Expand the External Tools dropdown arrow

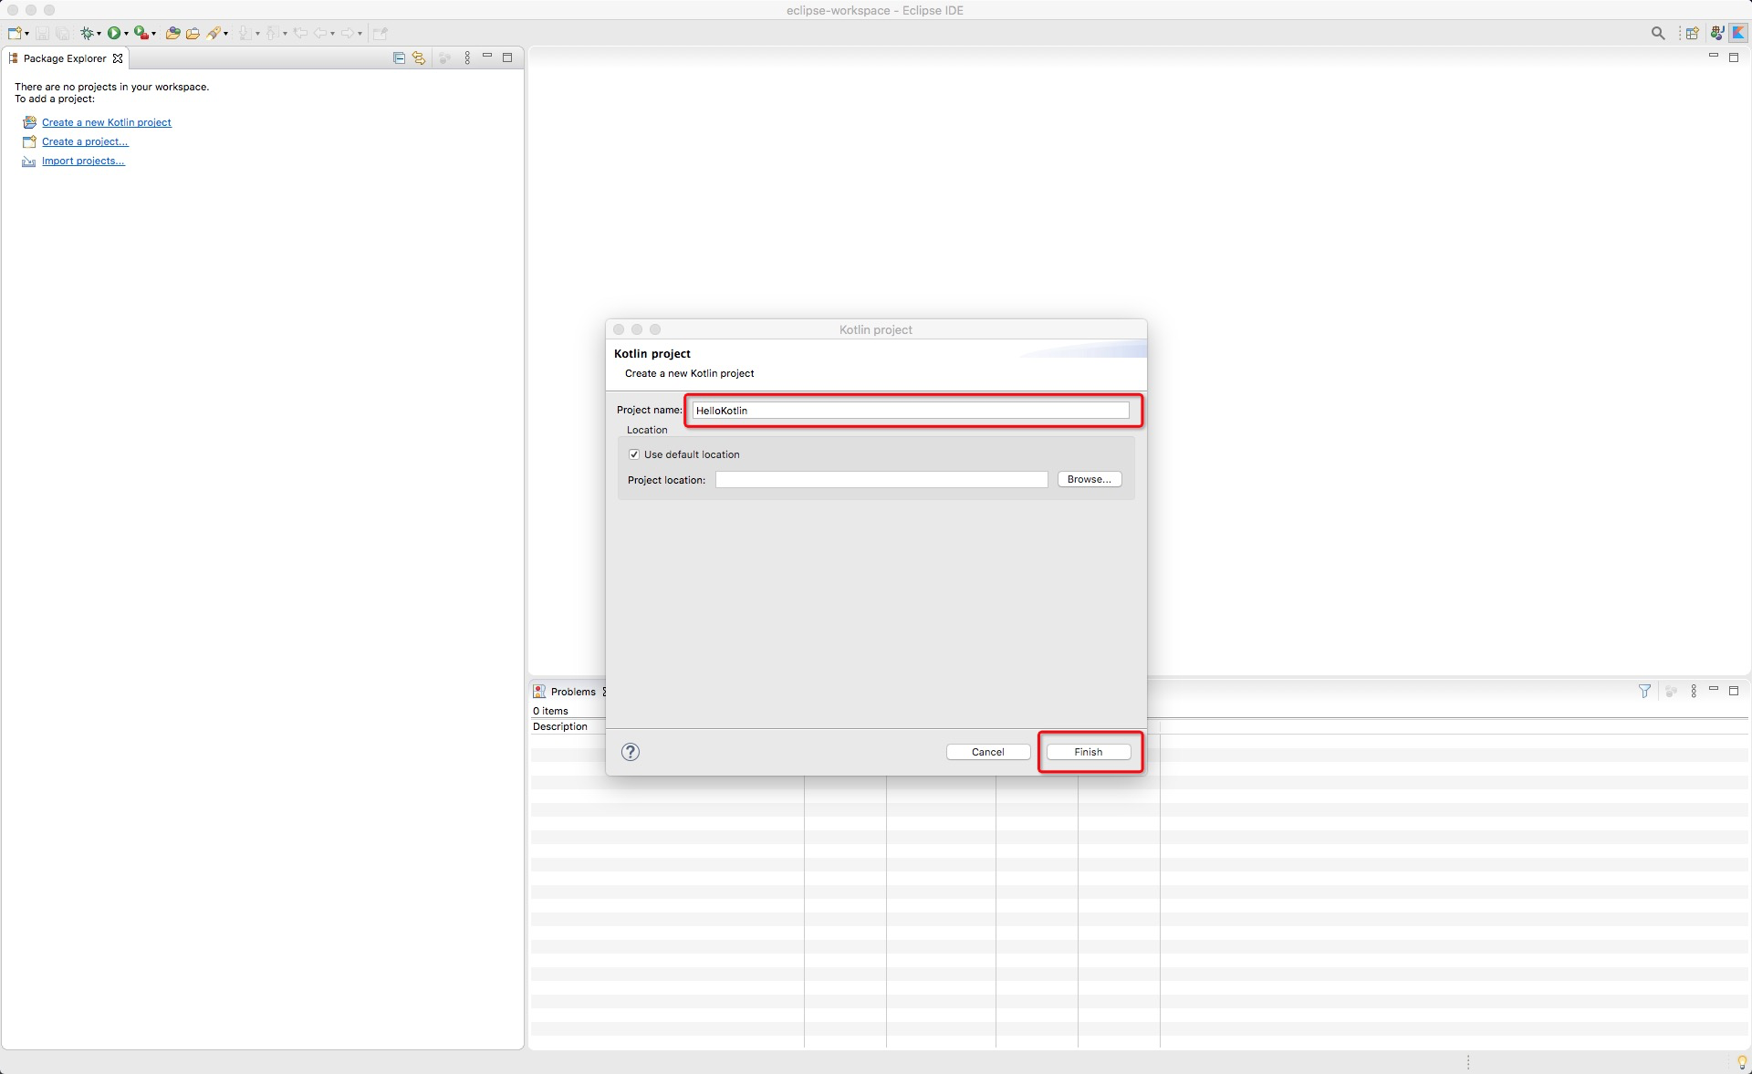(153, 34)
